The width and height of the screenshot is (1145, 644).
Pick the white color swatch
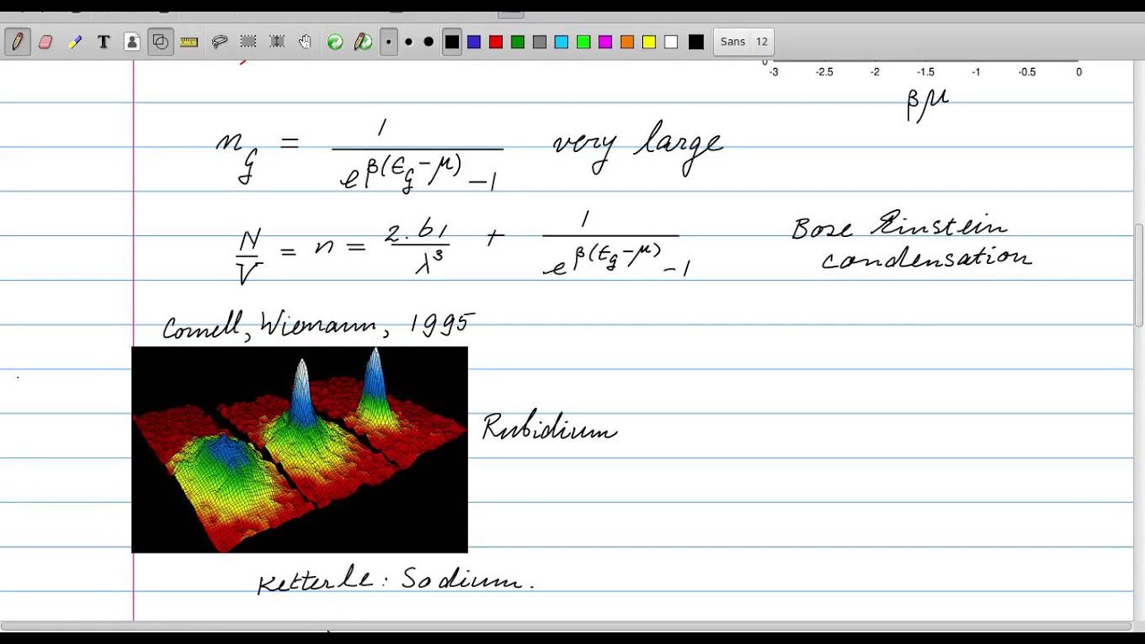coord(671,42)
